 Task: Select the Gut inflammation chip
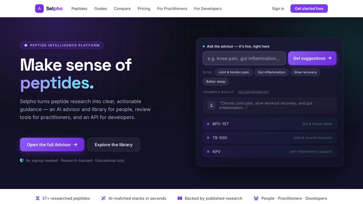271,72
